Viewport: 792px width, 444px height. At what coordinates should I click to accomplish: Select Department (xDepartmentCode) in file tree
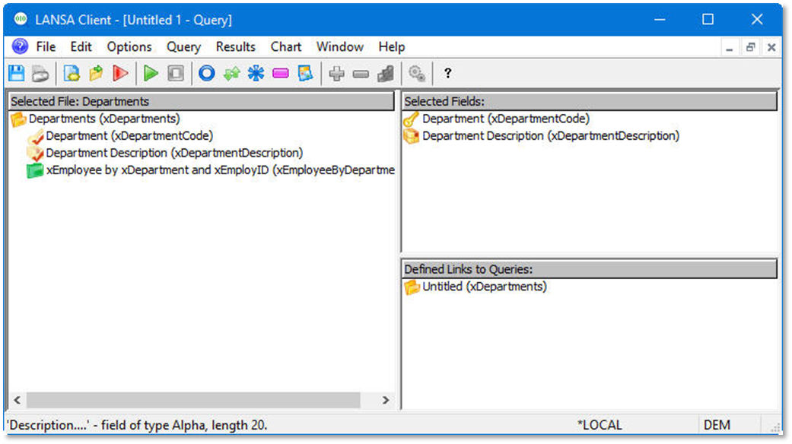pyautogui.click(x=129, y=136)
